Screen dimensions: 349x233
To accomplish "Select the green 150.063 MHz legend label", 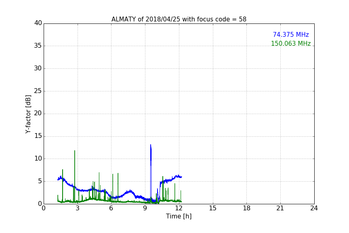I will click(x=291, y=43).
